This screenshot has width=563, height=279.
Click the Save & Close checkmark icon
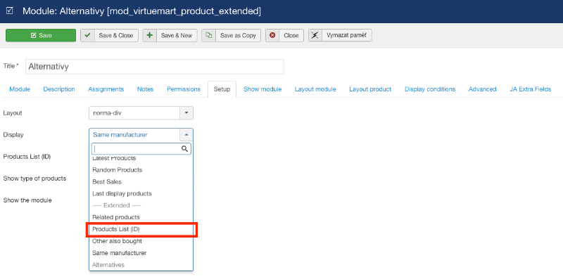pos(87,36)
